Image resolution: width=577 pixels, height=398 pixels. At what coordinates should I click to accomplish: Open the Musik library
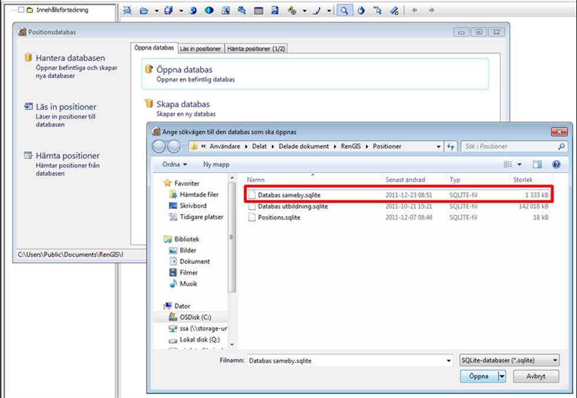[184, 283]
